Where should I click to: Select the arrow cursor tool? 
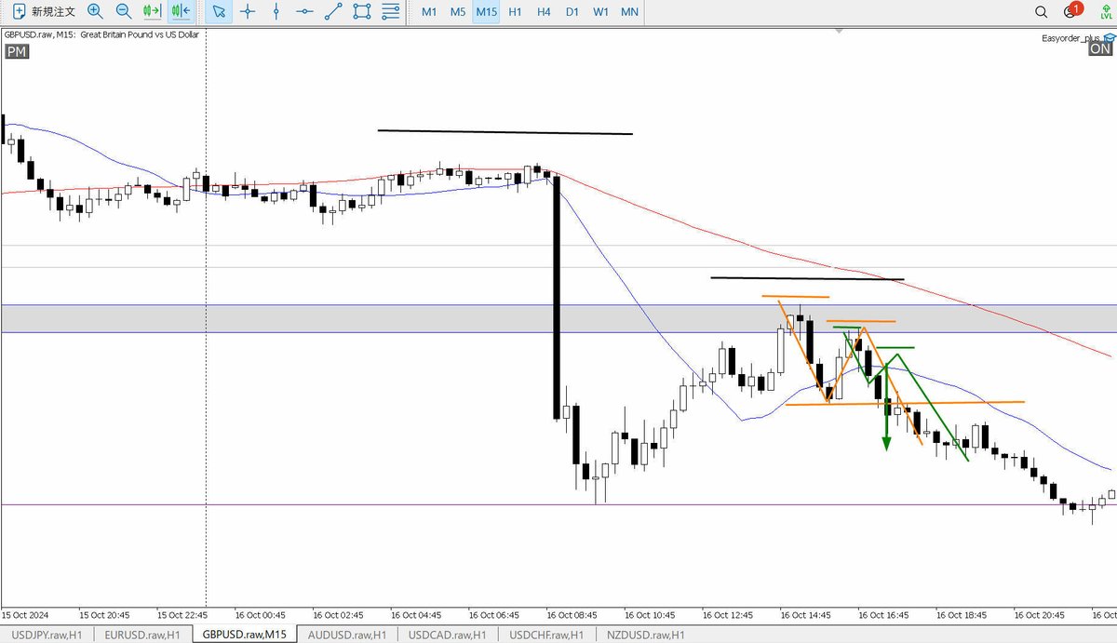point(218,11)
